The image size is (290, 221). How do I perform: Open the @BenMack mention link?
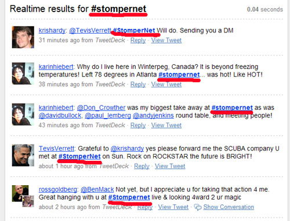click(97, 190)
